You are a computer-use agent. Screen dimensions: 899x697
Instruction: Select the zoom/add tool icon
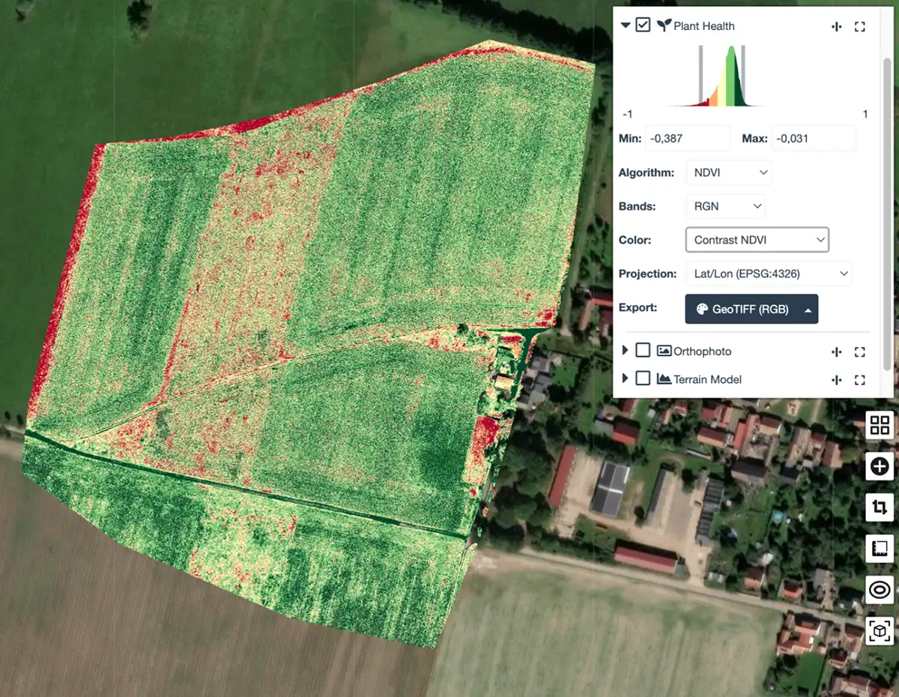point(879,466)
